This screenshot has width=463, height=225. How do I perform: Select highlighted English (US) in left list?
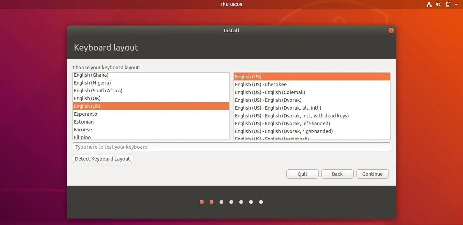click(x=151, y=106)
